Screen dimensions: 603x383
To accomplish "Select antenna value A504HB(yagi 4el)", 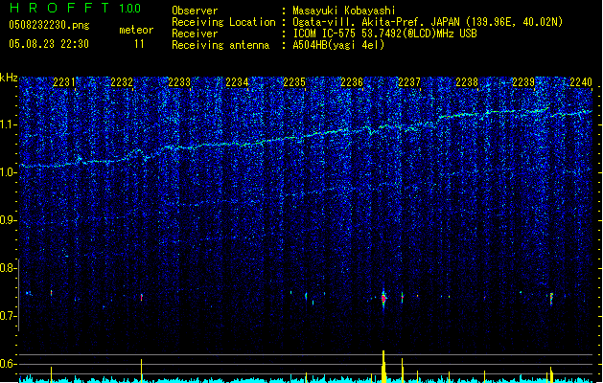I will coord(338,45).
